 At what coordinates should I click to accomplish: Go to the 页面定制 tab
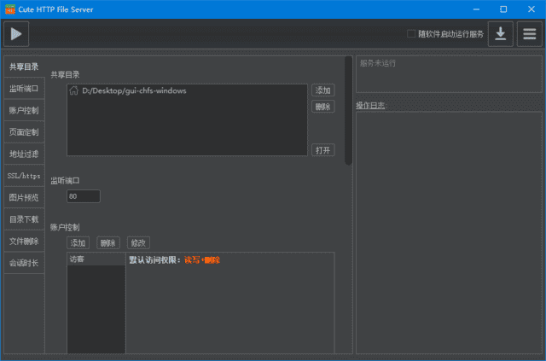23,132
